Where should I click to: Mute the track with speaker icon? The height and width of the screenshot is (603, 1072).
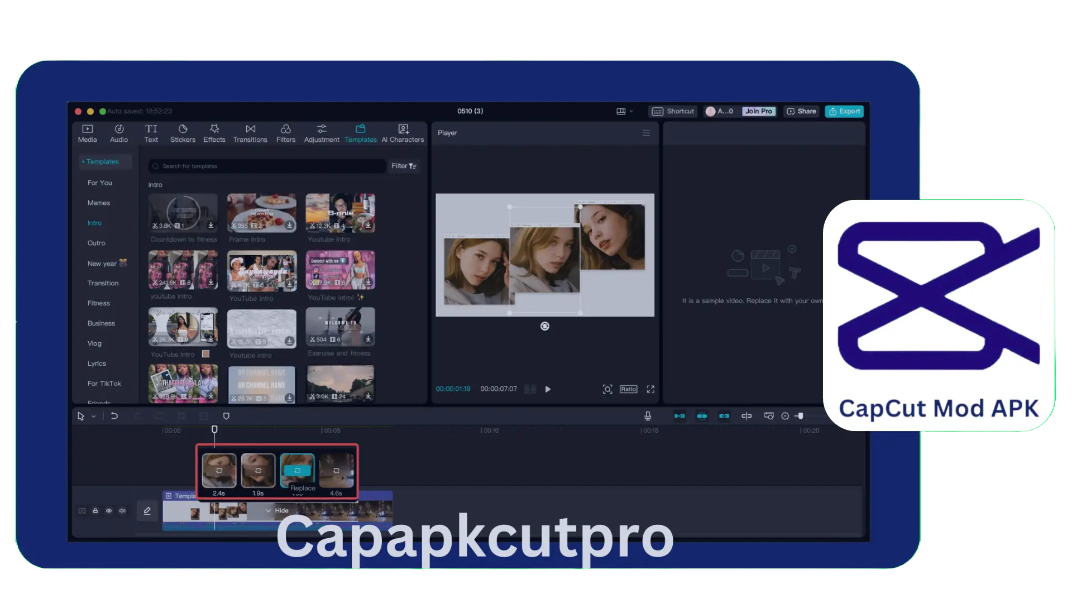[122, 511]
